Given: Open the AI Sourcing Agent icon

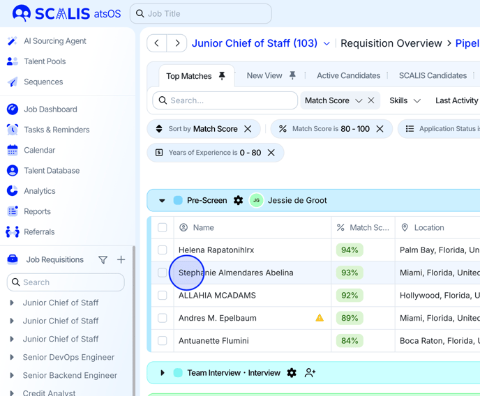Looking at the screenshot, I should pyautogui.click(x=13, y=41).
